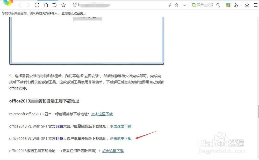
Task: Click the magnifier search icon
Action: point(218,5)
